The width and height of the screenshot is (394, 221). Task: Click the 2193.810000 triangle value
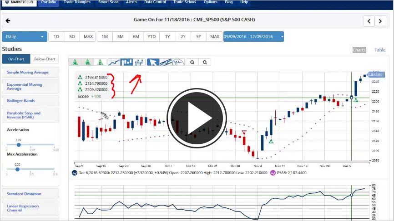point(96,78)
